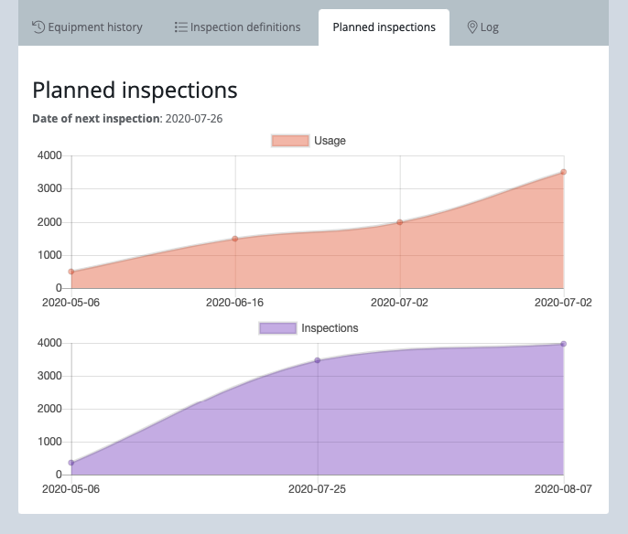The height and width of the screenshot is (534, 628).
Task: Open the Log tab
Action: click(482, 27)
